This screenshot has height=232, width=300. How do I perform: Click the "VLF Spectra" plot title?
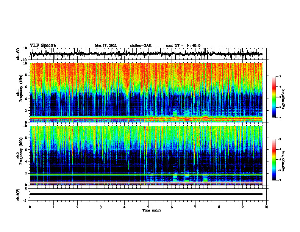coord(43,45)
